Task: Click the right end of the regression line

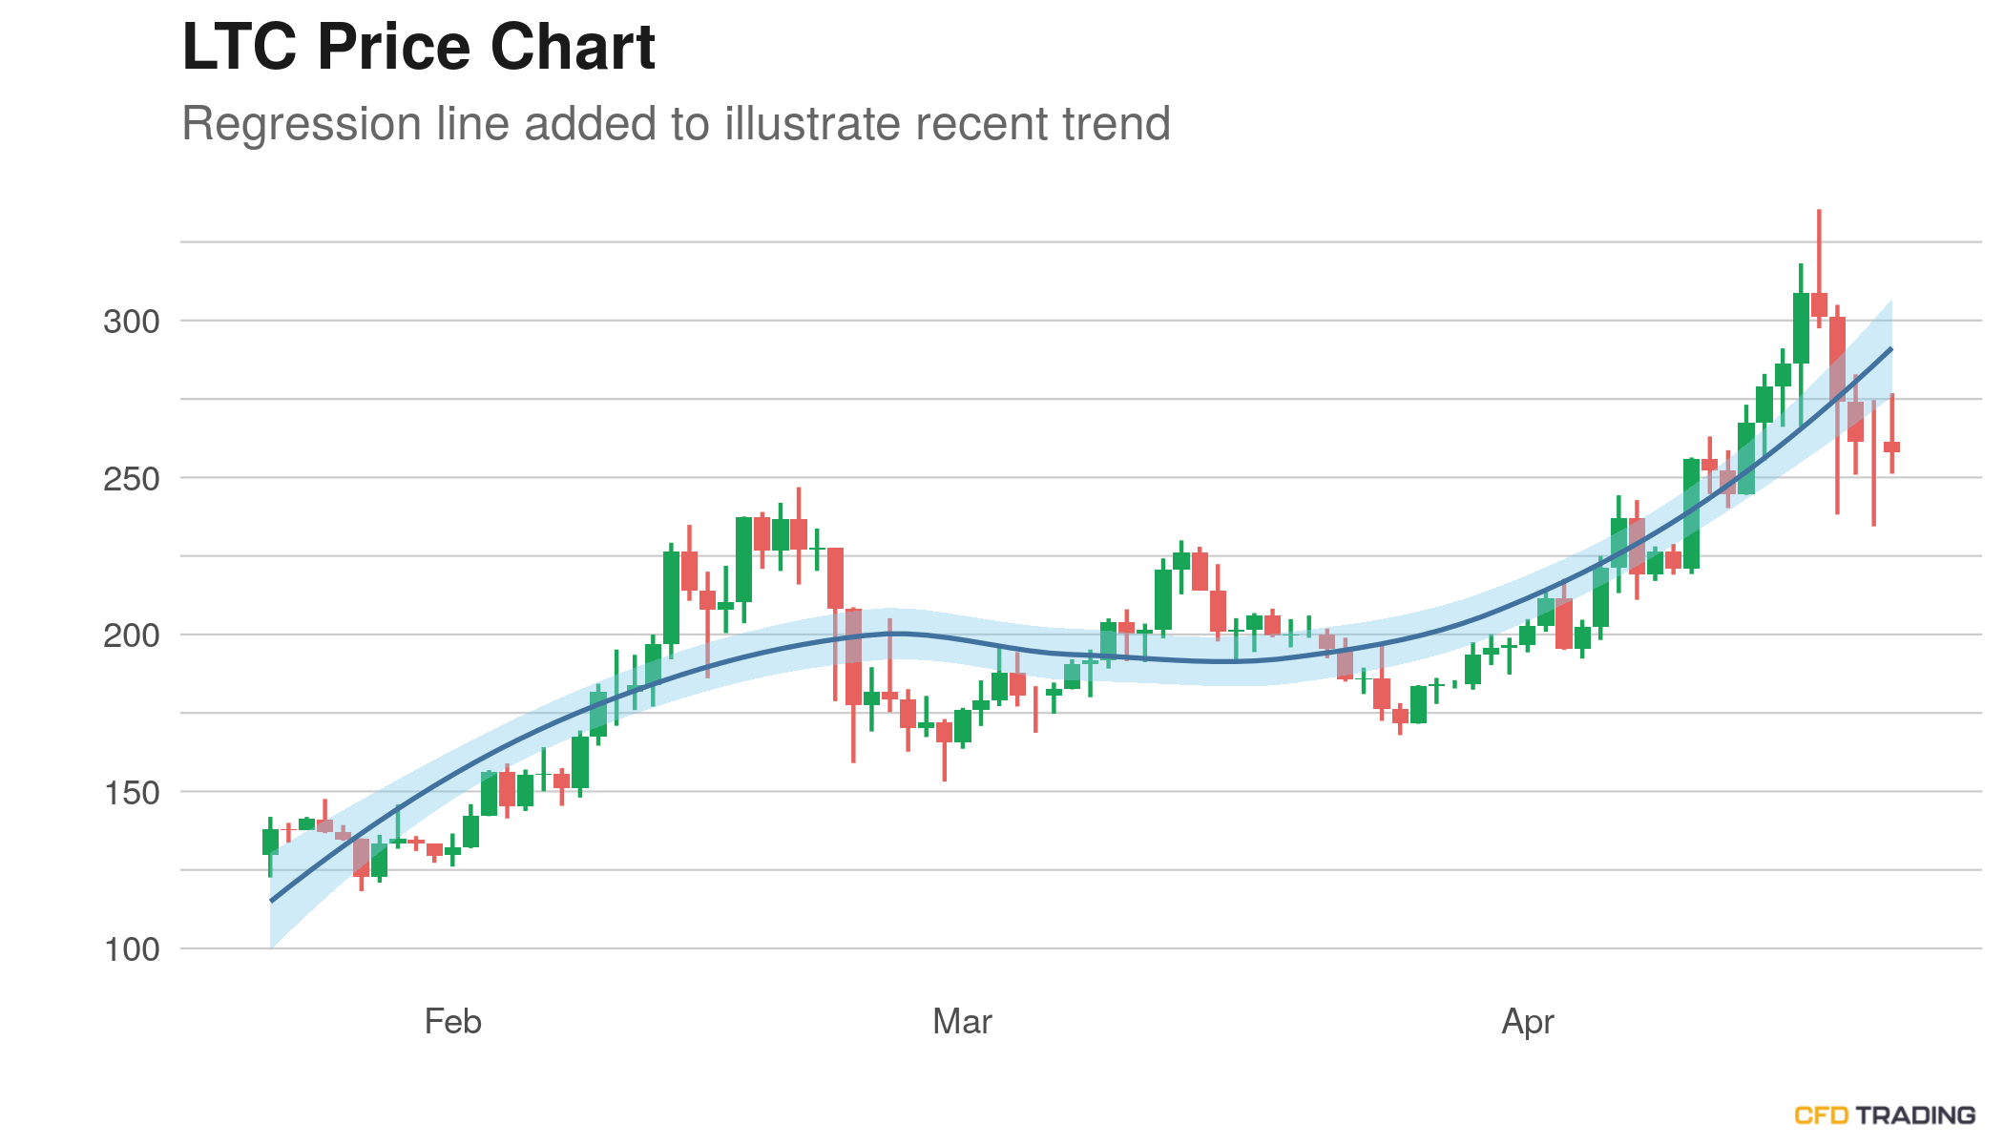Action: [x=1890, y=349]
